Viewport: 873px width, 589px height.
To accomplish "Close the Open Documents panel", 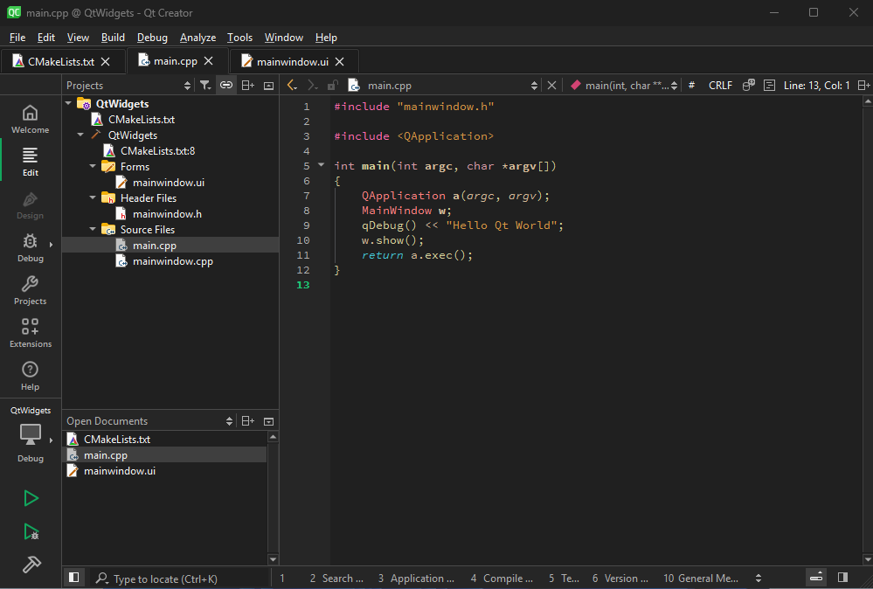I will coord(268,421).
